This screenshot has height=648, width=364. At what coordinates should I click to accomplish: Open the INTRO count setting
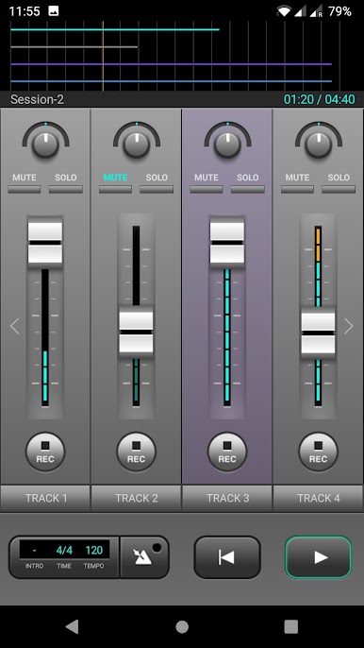point(34,554)
